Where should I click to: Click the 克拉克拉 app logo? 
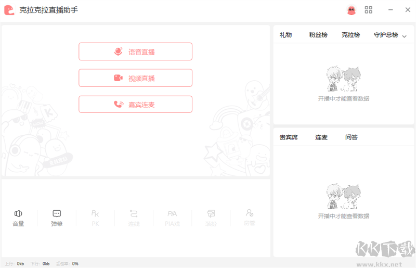(x=9, y=10)
